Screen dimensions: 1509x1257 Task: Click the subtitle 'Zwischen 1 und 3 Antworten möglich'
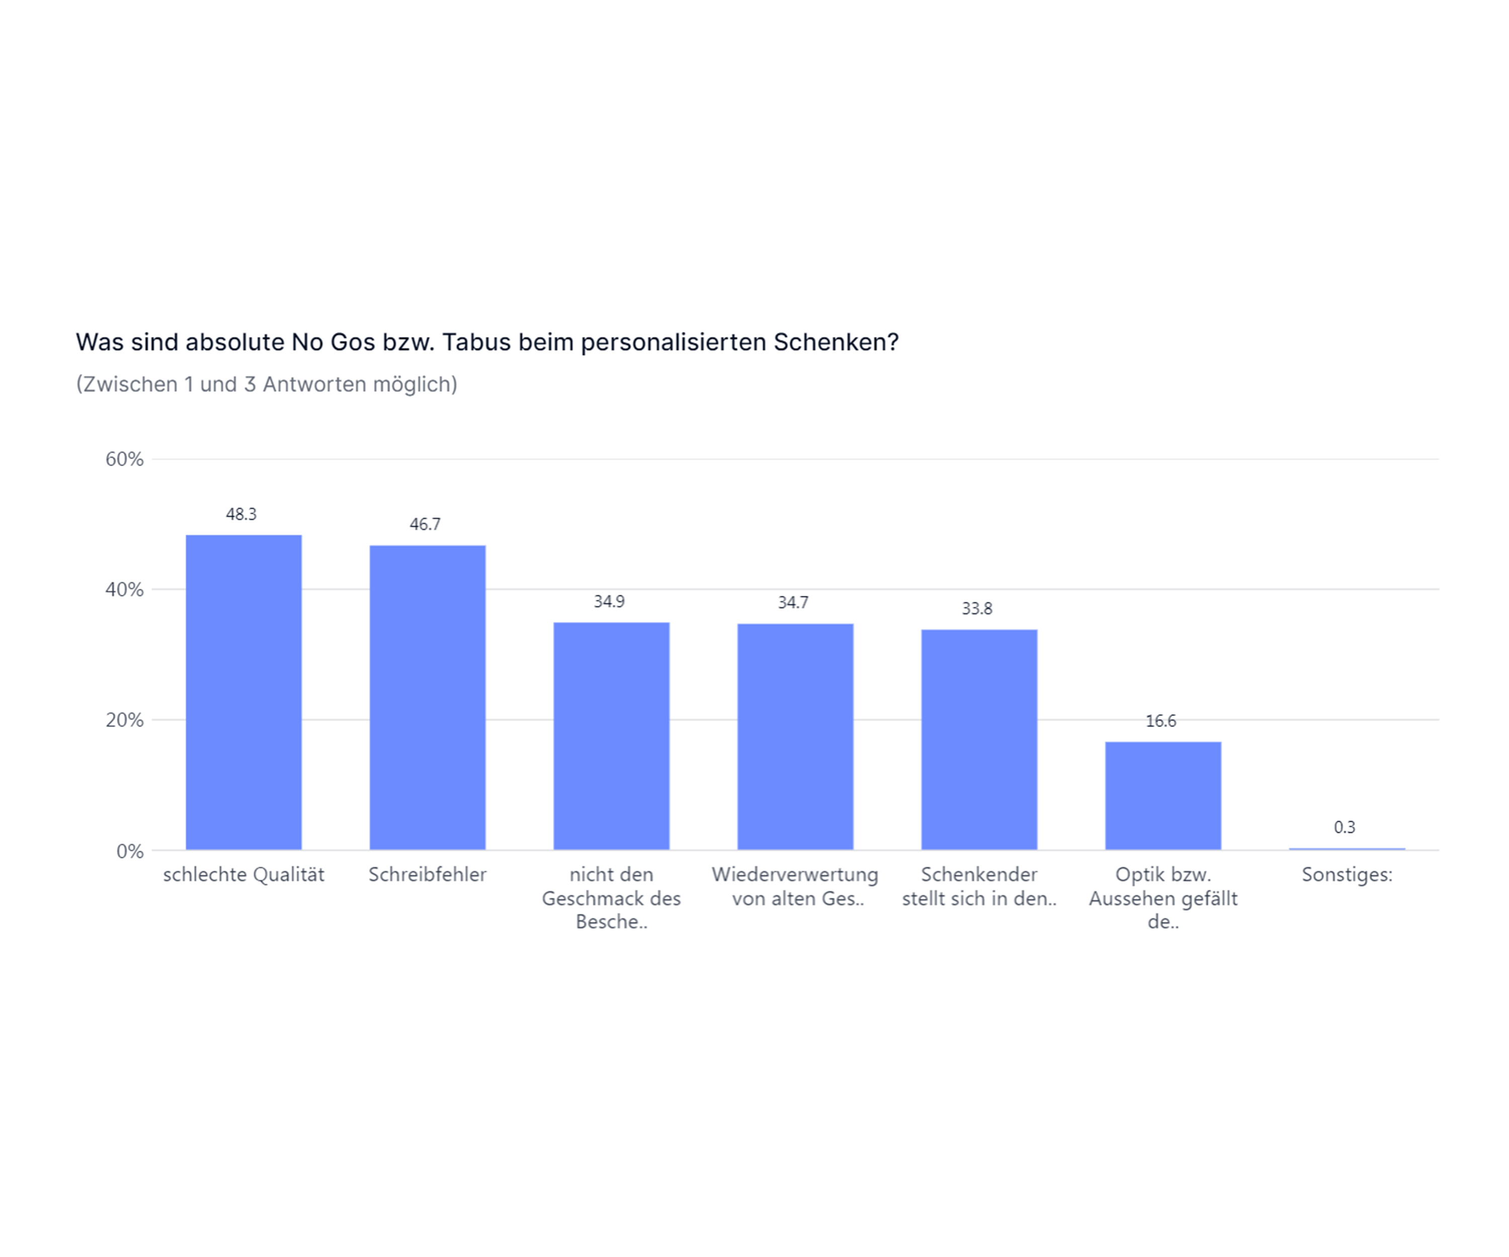267,384
